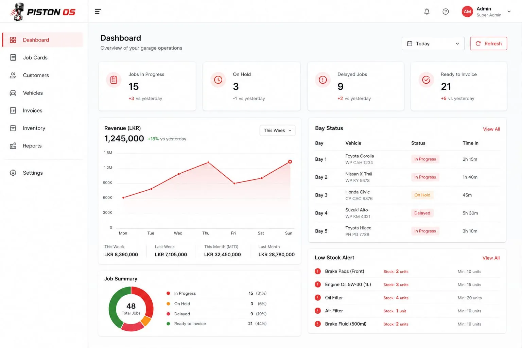Click the Jobs In Progress clipboard icon
This screenshot has width=522, height=348.
(114, 80)
